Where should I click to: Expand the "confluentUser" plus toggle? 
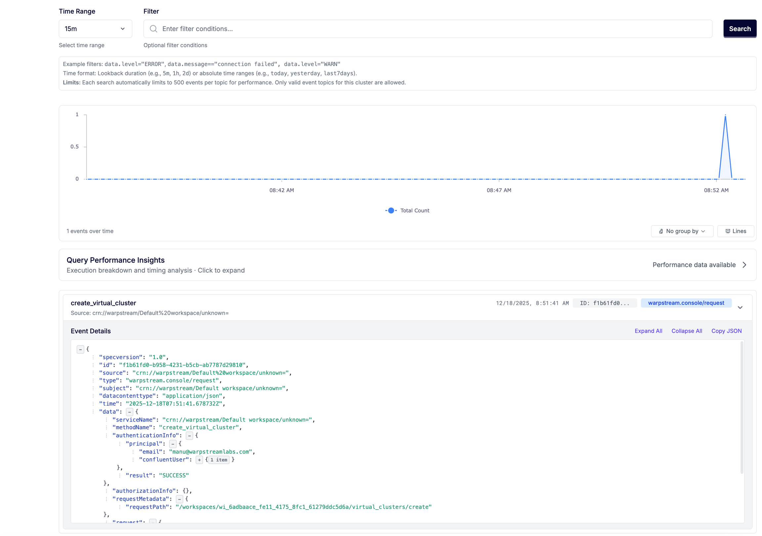(199, 460)
